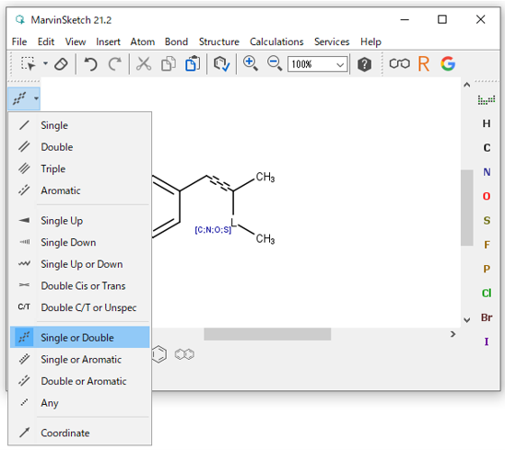Open the Help menu
The width and height of the screenshot is (505, 450).
coord(370,41)
